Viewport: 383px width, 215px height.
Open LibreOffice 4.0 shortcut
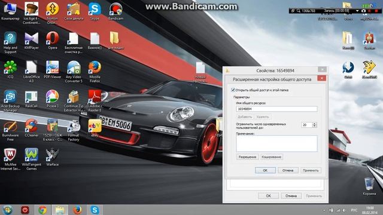(x=31, y=72)
